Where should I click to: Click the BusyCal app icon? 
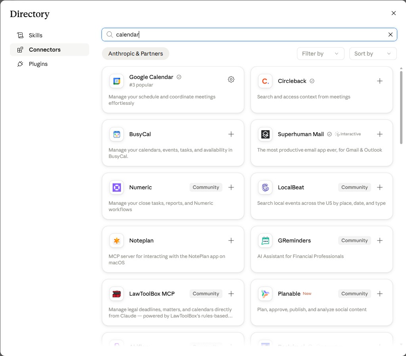[x=117, y=134]
